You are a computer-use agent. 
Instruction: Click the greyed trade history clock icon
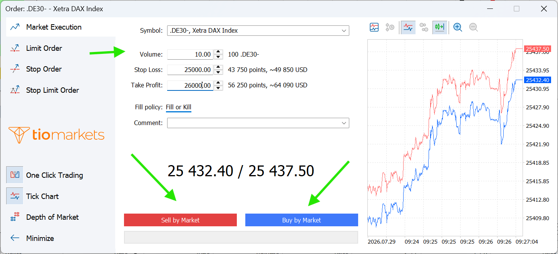pos(390,27)
